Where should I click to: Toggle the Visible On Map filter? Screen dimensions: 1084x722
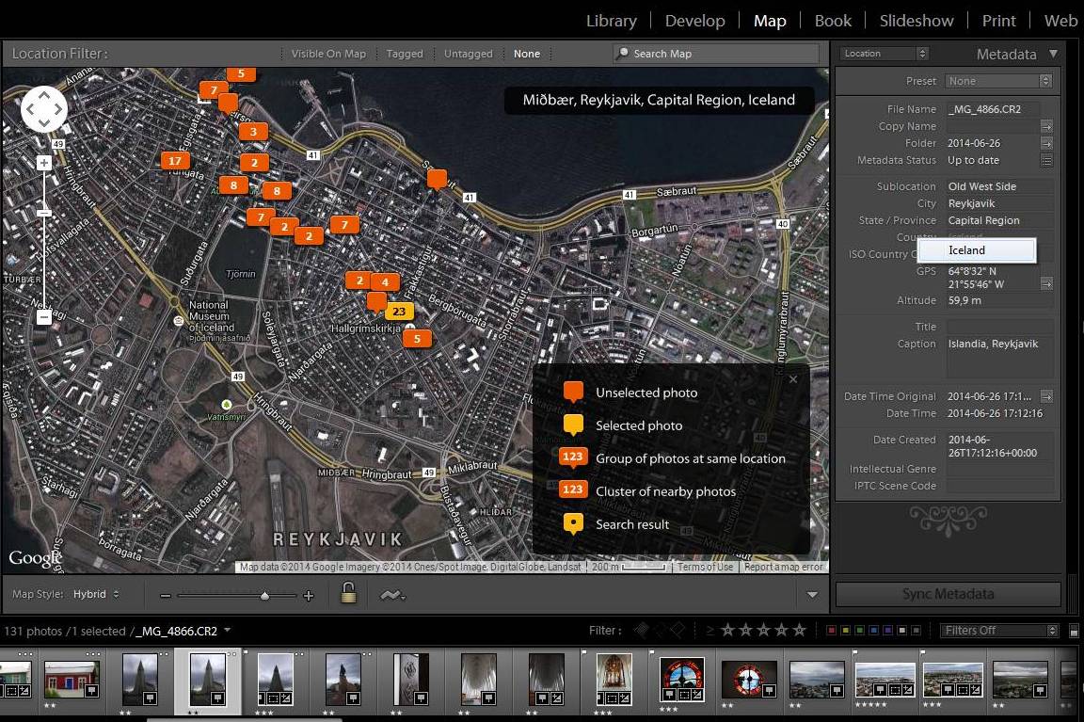[328, 54]
